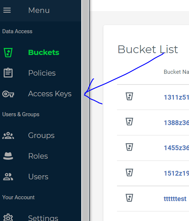The image size is (189, 221).
Task: Open the Groups menu label
Action: [41, 135]
